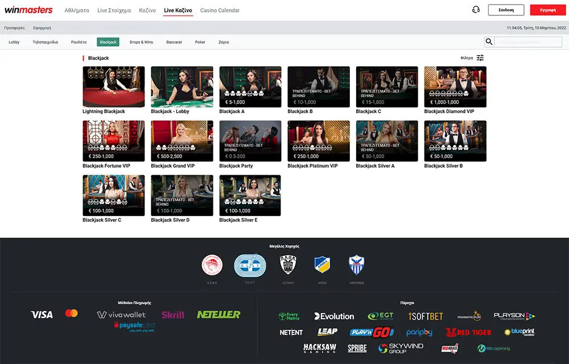Click the Red Tiger provider logo
This screenshot has height=364, width=569.
468,332
